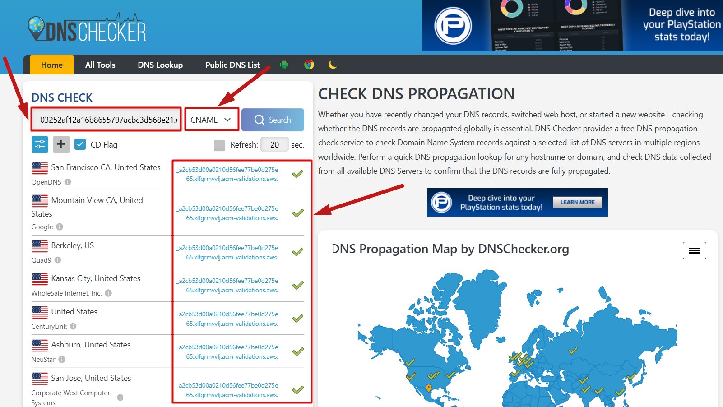This screenshot has height=407, width=723.
Task: Open the Ashburn CNAME result link
Action: click(x=228, y=351)
